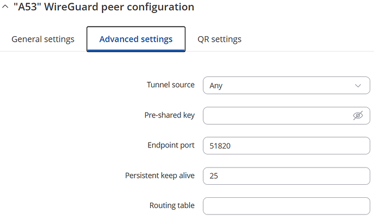Collapse the A53 WireGuard peer configuration section

(x=5, y=7)
